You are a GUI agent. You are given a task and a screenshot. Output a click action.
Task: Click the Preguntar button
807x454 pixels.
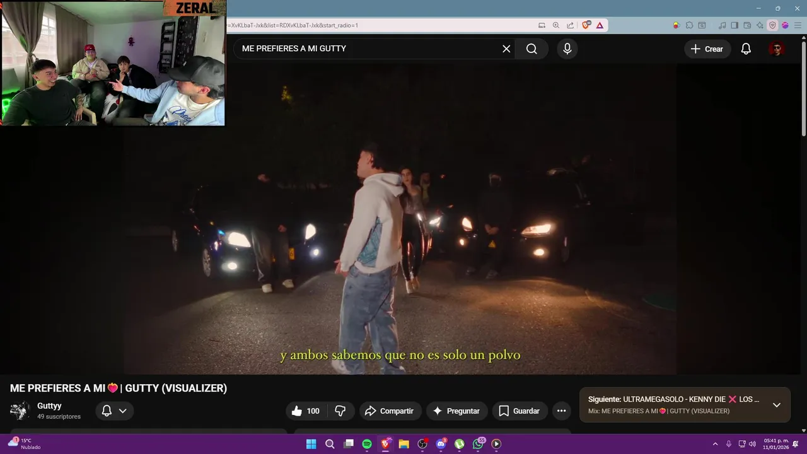pyautogui.click(x=457, y=411)
